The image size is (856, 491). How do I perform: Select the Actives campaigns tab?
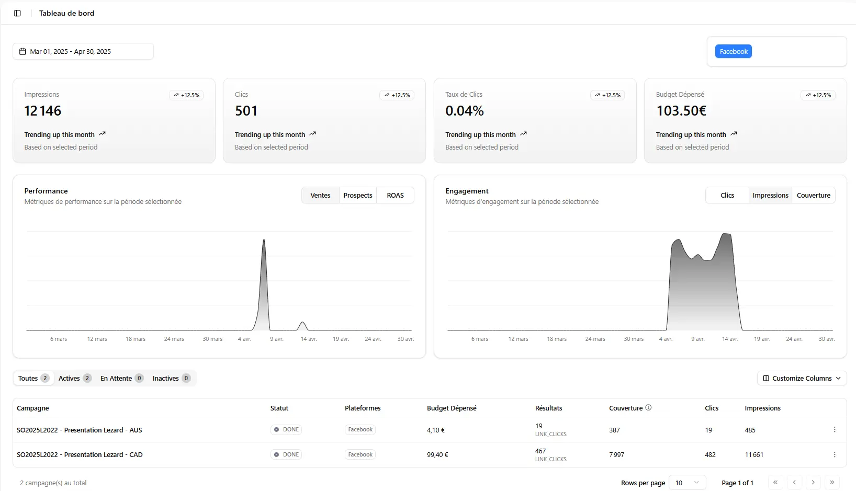(x=74, y=379)
